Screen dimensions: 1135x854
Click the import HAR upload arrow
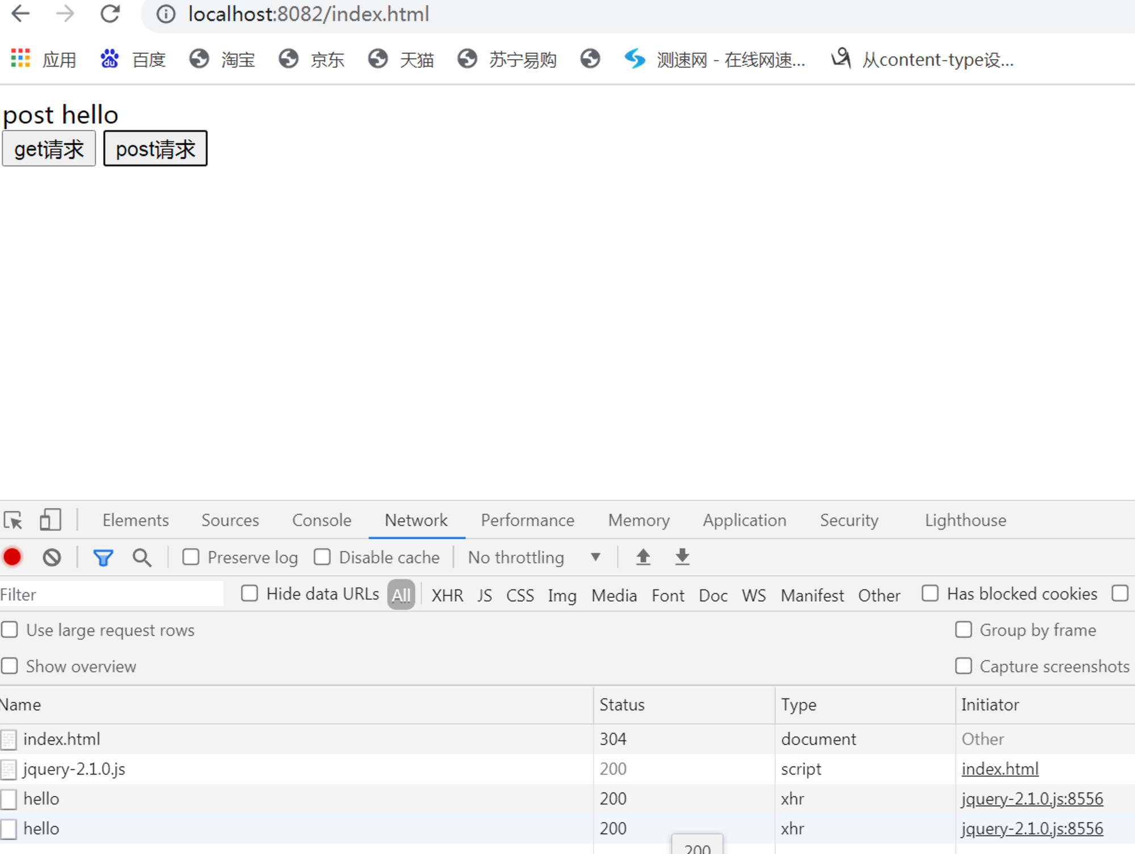point(643,557)
